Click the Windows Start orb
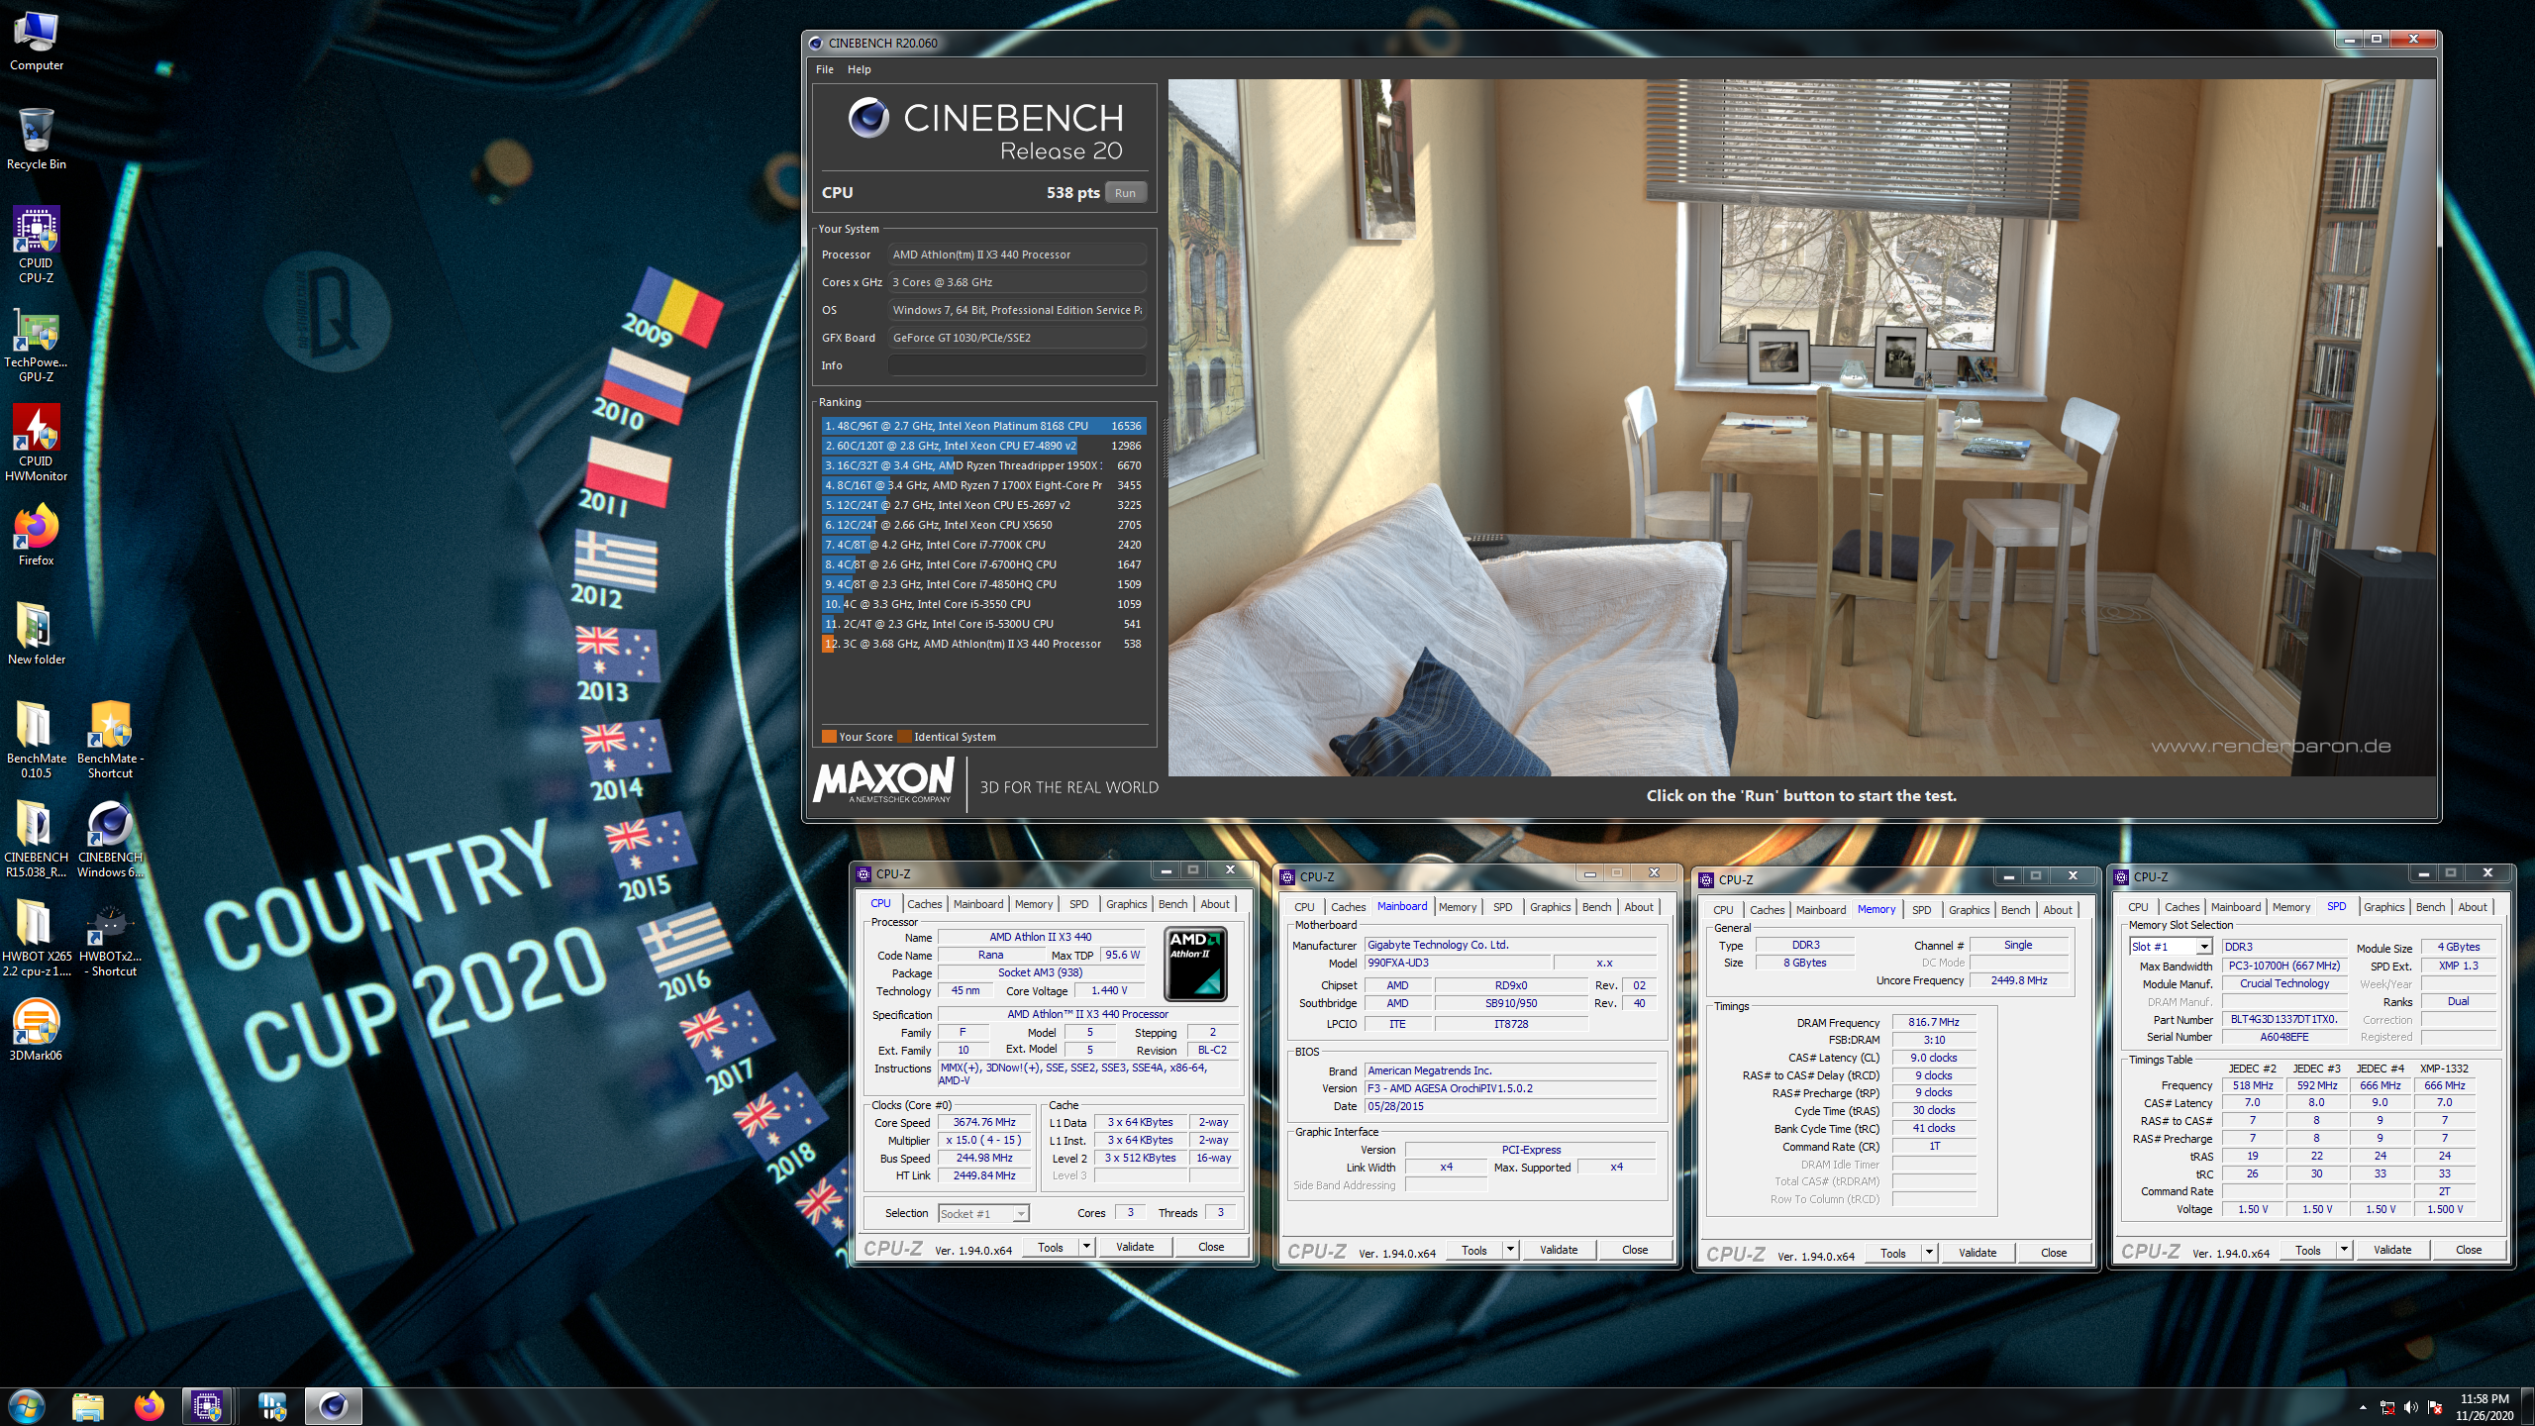This screenshot has height=1426, width=2535. pos(27,1406)
